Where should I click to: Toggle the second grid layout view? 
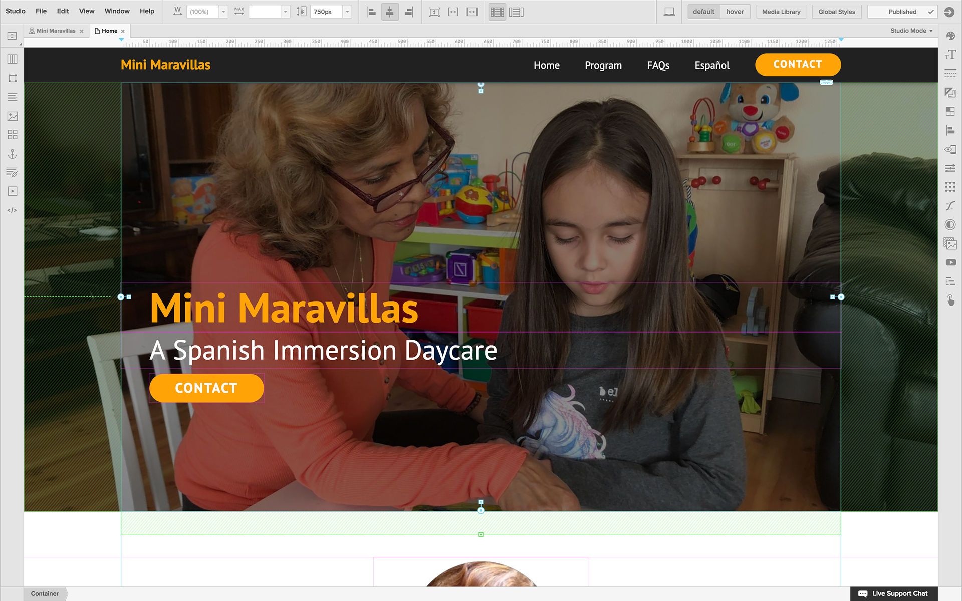tap(516, 12)
